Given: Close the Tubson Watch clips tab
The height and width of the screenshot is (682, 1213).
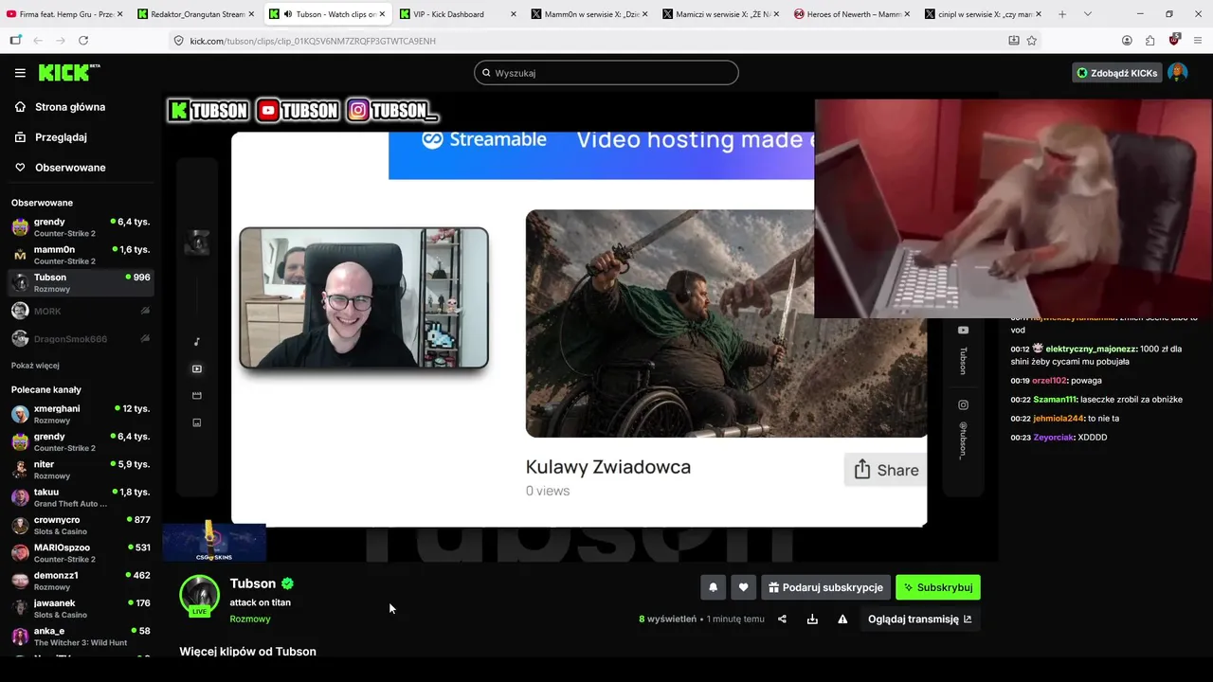Looking at the screenshot, I should tap(382, 14).
